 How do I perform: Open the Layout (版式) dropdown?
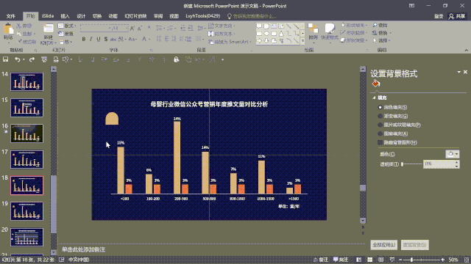pos(67,26)
